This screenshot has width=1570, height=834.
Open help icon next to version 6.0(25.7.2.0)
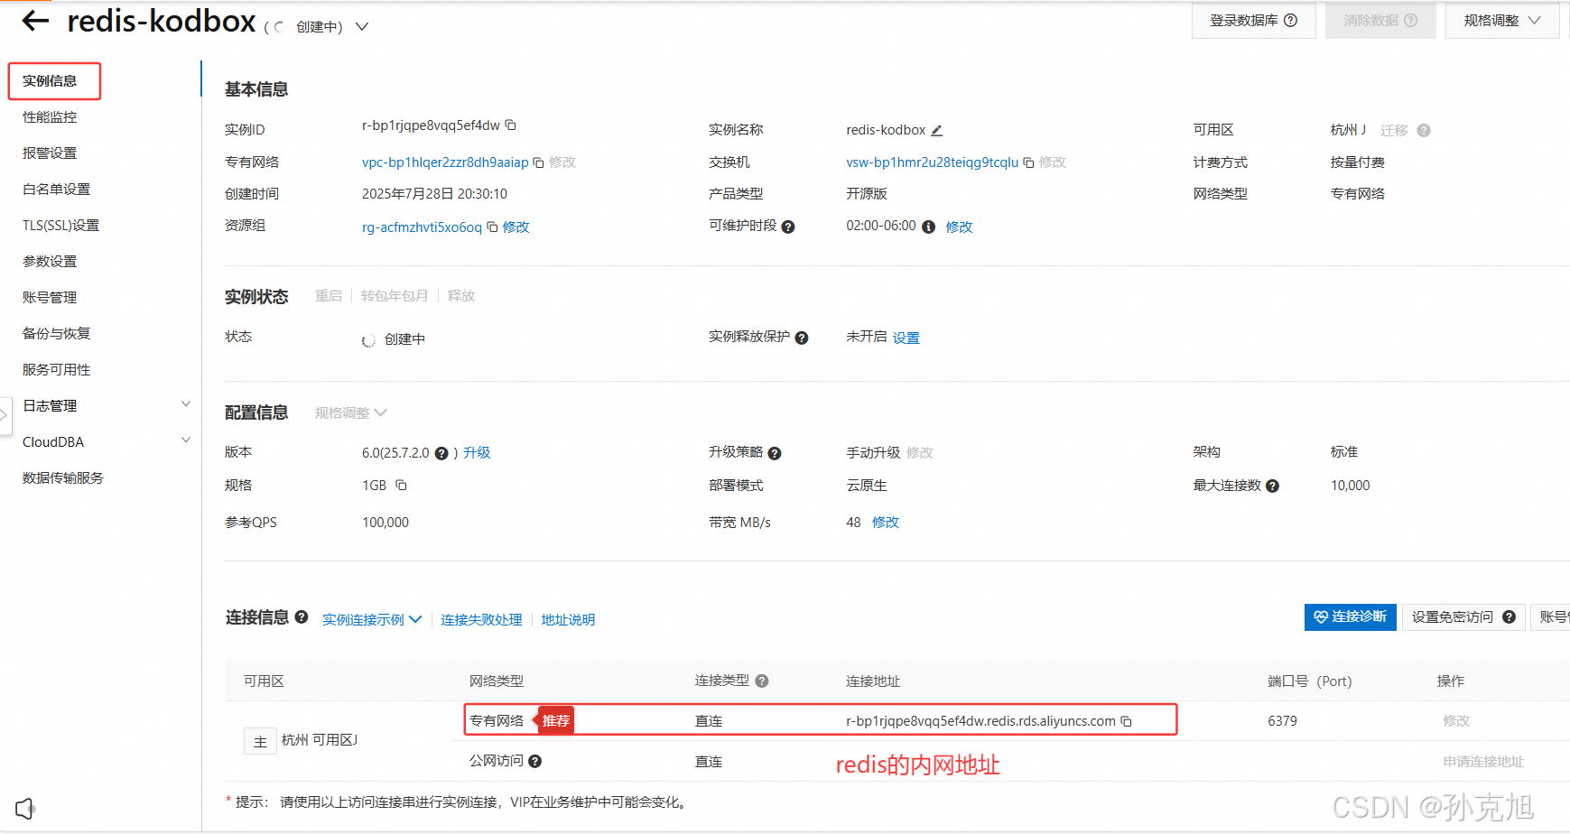441,453
